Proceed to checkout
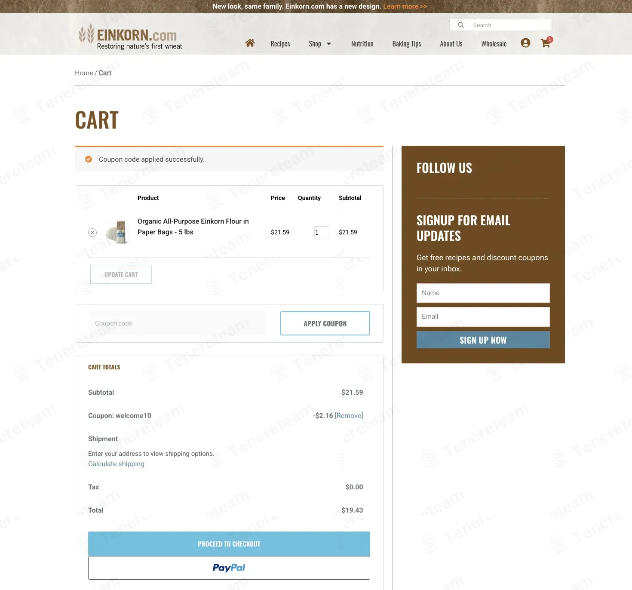Image resolution: width=632 pixels, height=590 pixels. [229, 544]
